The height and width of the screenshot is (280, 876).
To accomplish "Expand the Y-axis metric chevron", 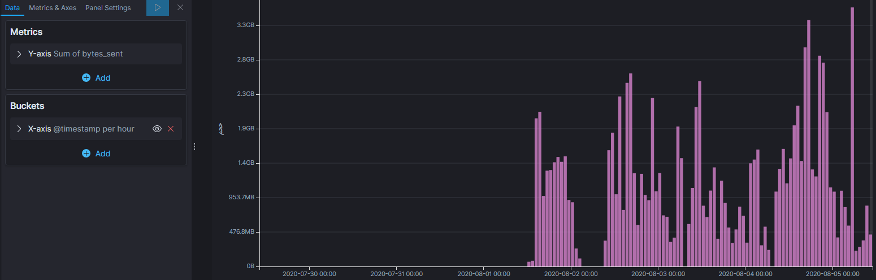I will tap(19, 54).
